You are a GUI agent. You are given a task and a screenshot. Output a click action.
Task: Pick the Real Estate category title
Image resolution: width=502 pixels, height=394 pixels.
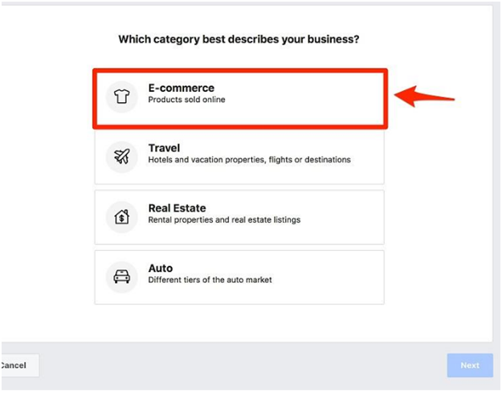click(x=177, y=208)
